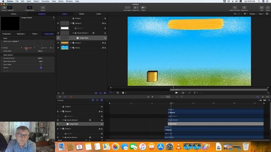The height and width of the screenshot is (152, 271).
Task: Select the hand pan tool
Action: pyautogui.click(x=123, y=93)
